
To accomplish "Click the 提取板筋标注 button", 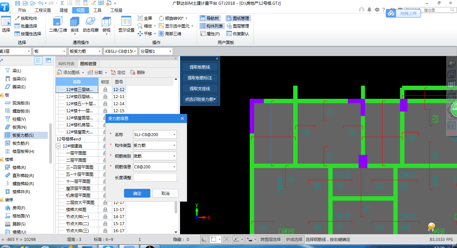I will pos(200,78).
